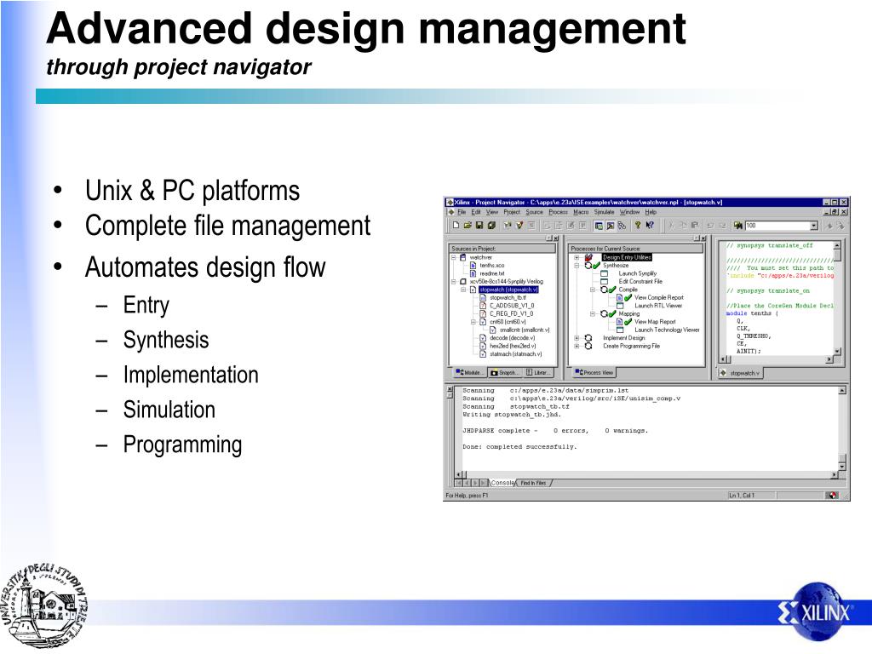Collapse the stopwatch (stopwatch.v) node
The image size is (872, 654).
463,290
